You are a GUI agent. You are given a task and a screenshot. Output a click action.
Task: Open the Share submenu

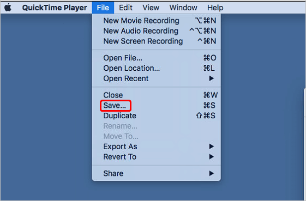[x=157, y=174]
